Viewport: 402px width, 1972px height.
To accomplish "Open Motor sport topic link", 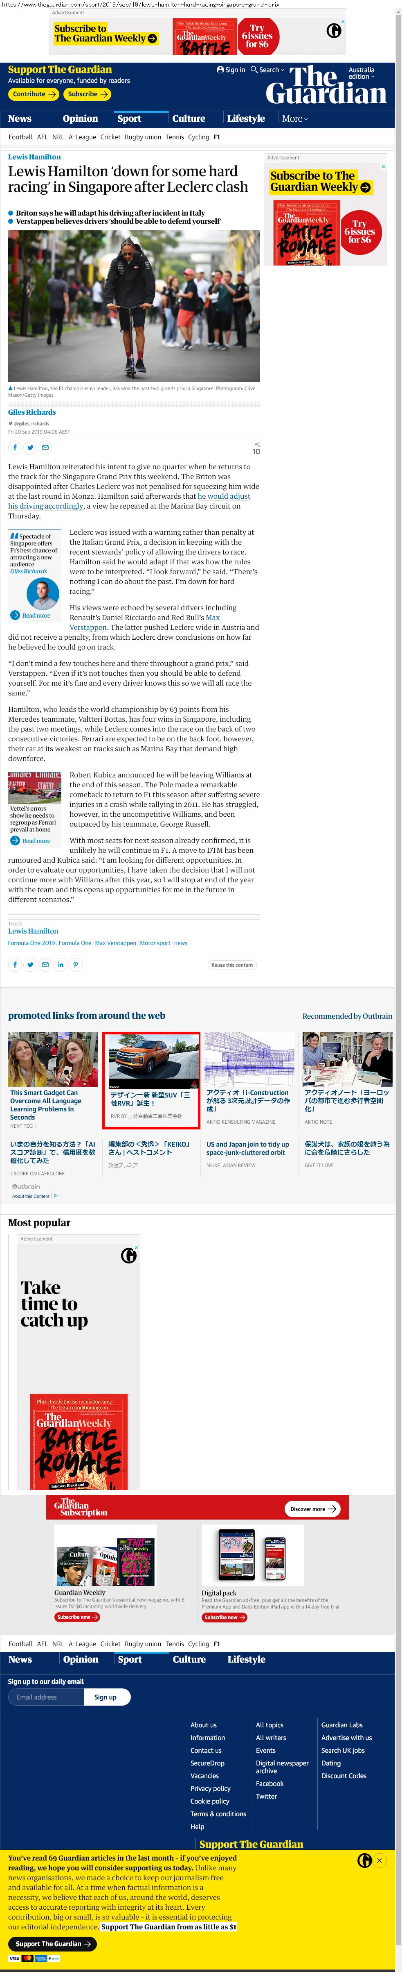I will click(155, 943).
